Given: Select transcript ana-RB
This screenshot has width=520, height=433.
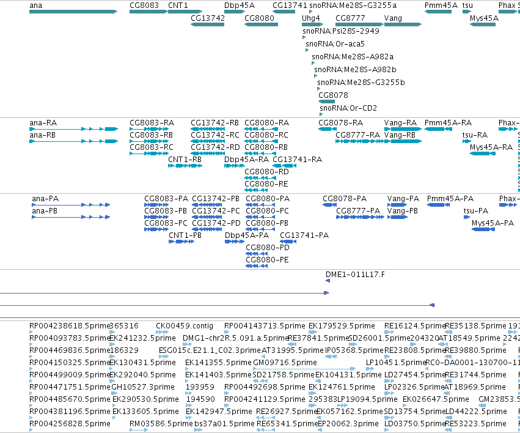Looking at the screenshot, I should tap(42, 135).
